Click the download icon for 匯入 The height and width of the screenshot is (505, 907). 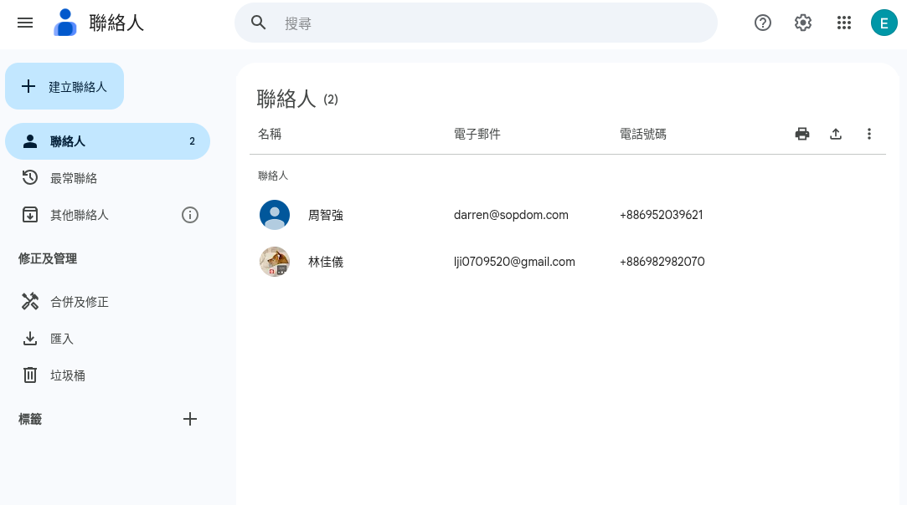pyautogui.click(x=30, y=338)
